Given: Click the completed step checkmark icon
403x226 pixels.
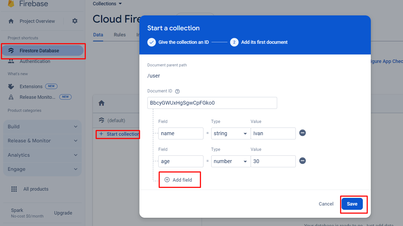Looking at the screenshot, I should click(x=152, y=42).
